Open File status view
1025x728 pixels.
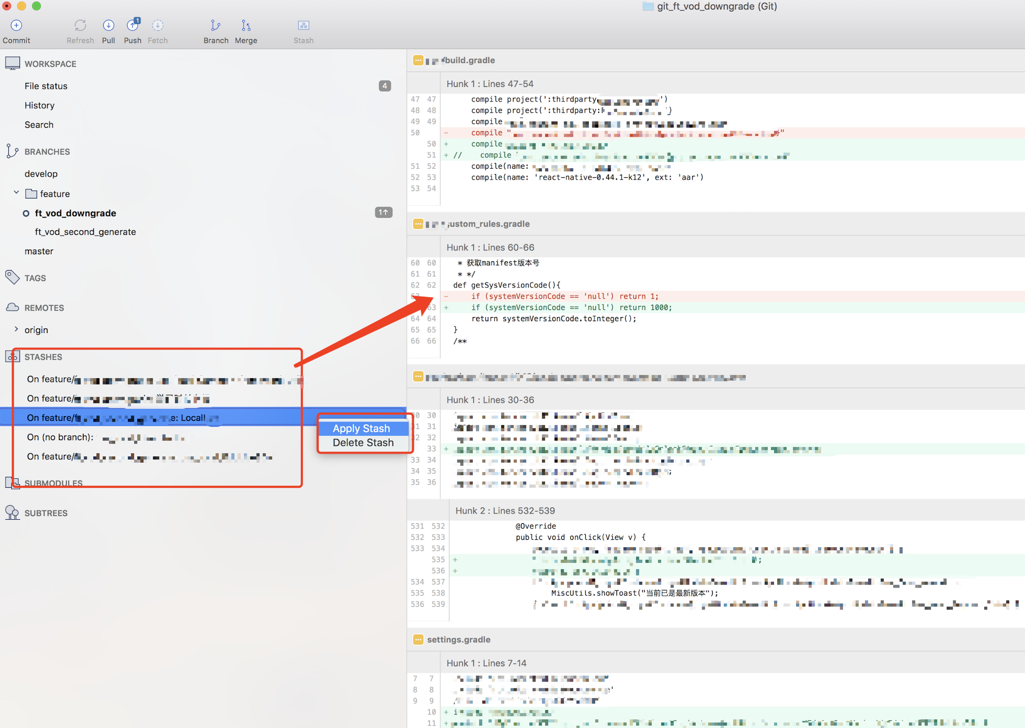pos(46,86)
